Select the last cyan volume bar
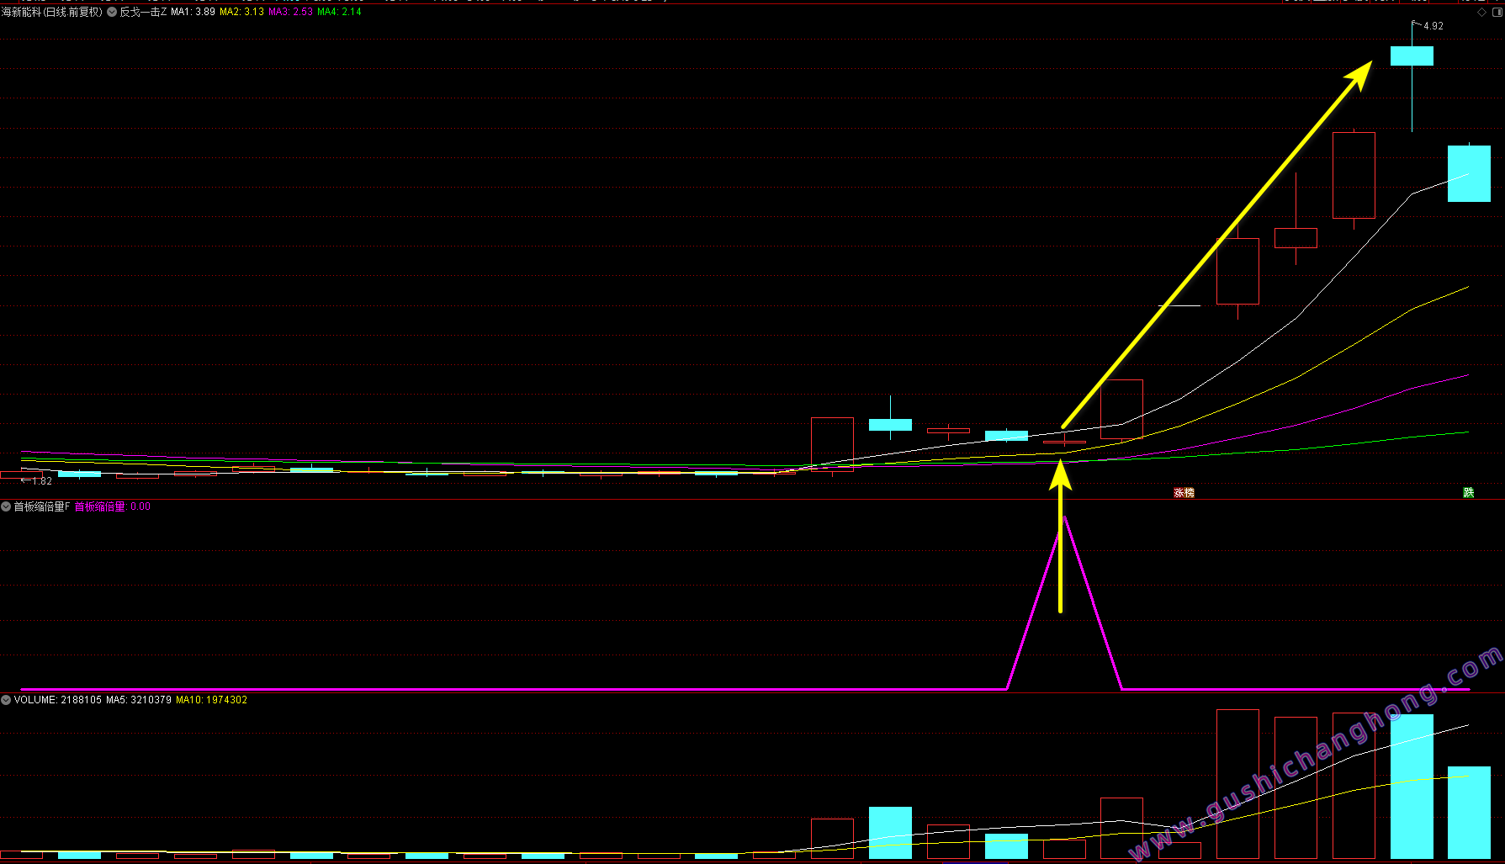Viewport: 1505px width, 864px height. [x=1469, y=813]
